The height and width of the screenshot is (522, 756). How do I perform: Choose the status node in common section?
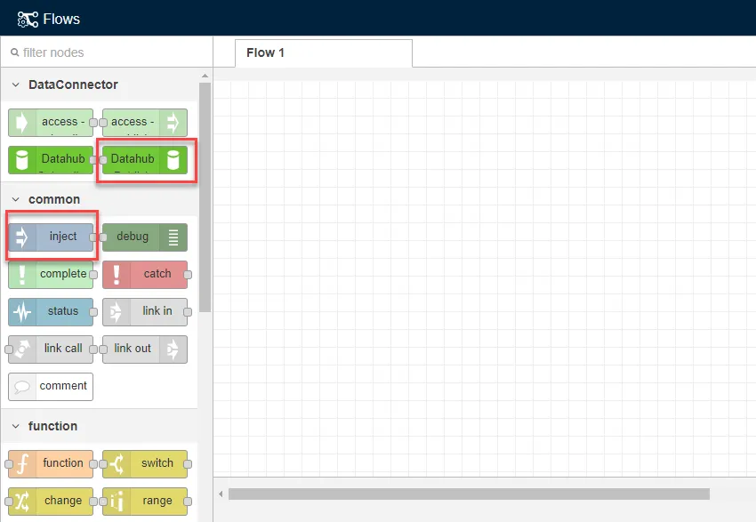click(51, 311)
